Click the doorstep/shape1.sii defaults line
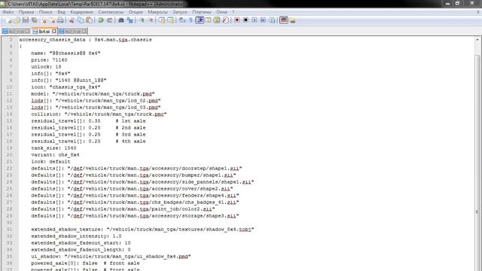This screenshot has width=482, height=271. click(136, 169)
